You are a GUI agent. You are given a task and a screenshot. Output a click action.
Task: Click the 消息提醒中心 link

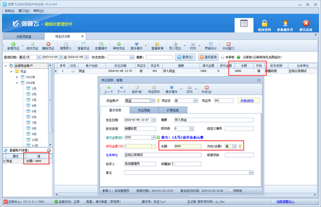point(286,202)
